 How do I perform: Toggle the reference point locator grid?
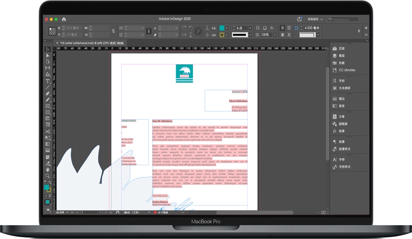pos(52,31)
